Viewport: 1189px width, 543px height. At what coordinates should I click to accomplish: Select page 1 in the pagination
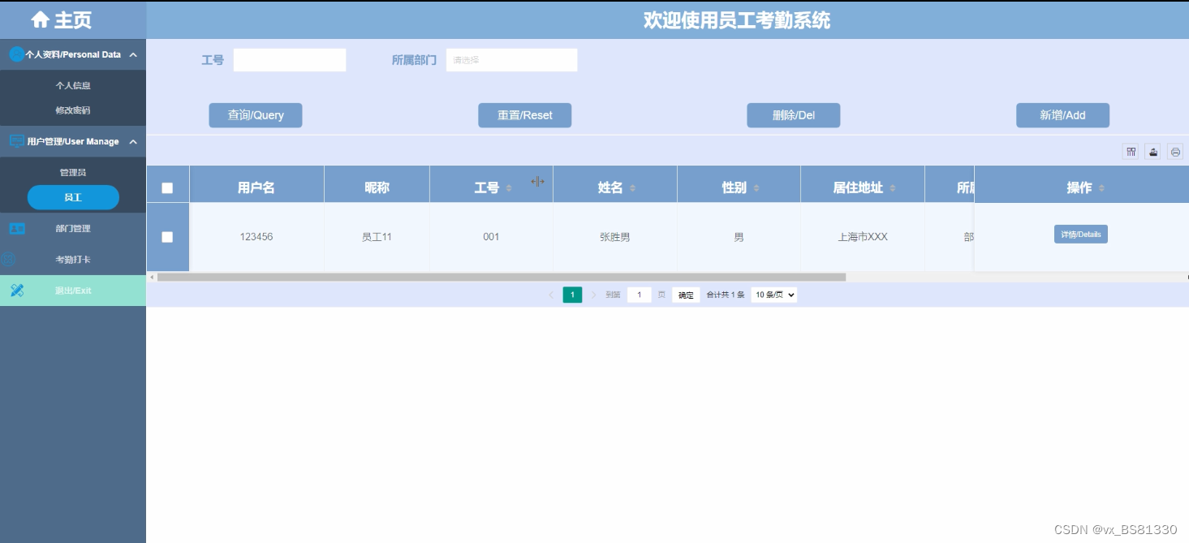(x=572, y=295)
